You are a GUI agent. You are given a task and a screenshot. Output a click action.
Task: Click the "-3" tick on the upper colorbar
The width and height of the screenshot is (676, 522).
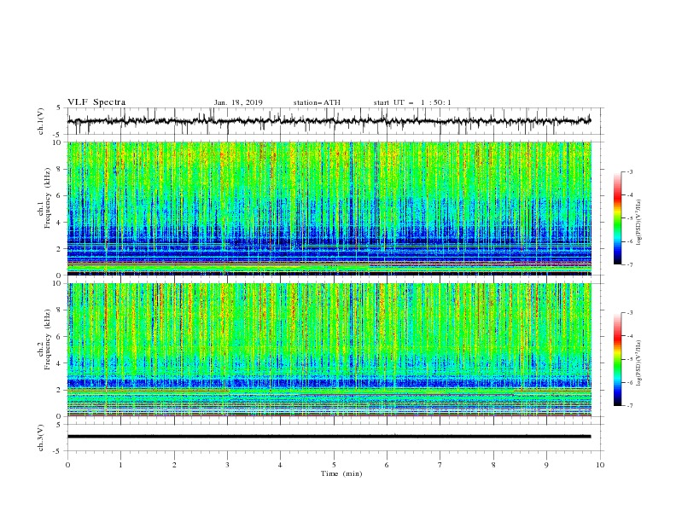click(629, 171)
